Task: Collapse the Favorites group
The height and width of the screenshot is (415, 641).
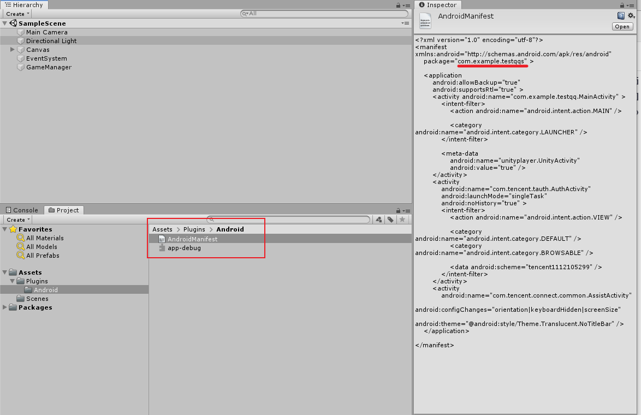Action: tap(5, 229)
